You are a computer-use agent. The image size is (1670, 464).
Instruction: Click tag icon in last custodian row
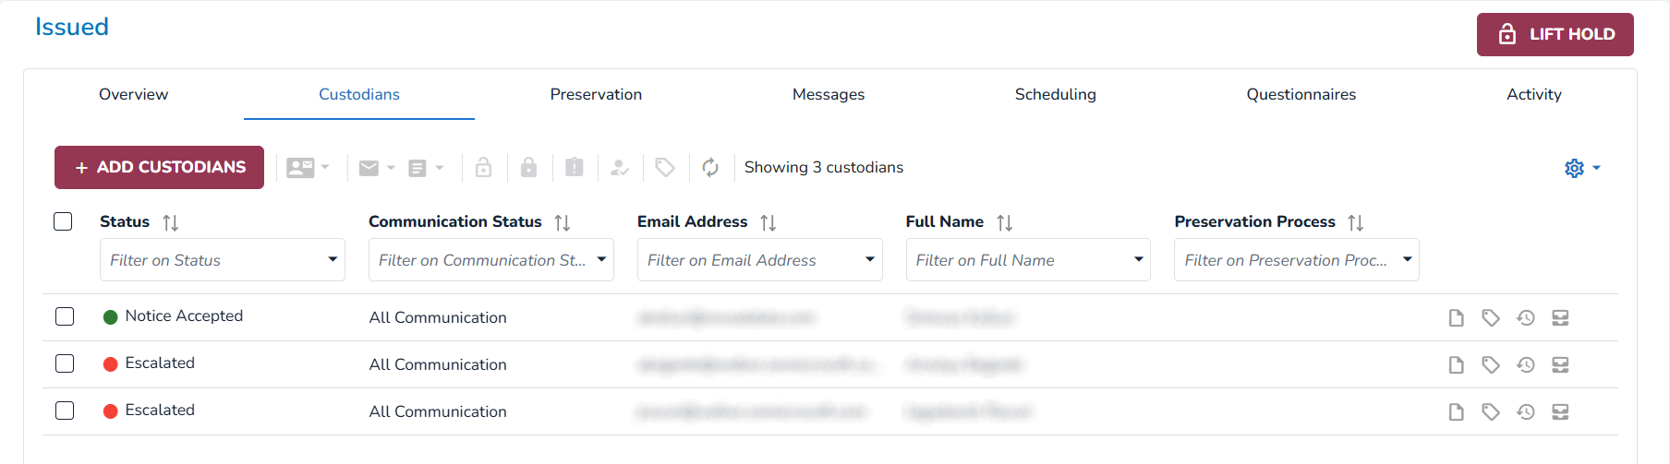point(1491,412)
